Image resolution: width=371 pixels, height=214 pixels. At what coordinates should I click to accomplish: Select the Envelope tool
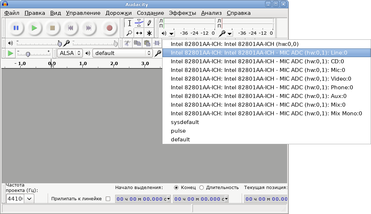(139, 23)
